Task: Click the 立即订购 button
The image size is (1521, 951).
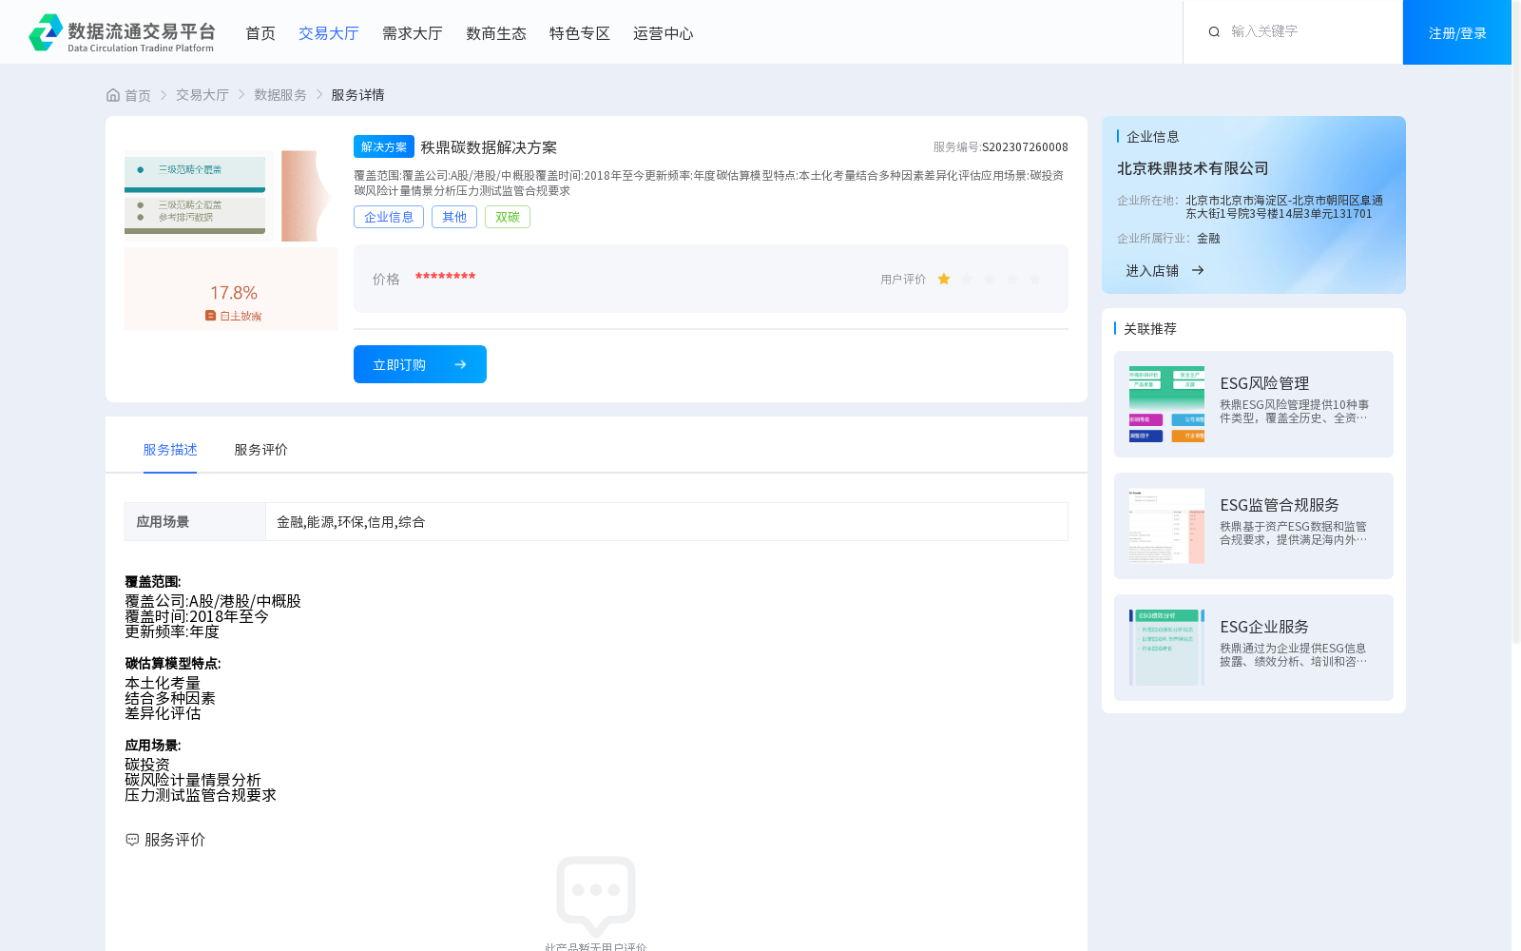Action: pyautogui.click(x=420, y=364)
